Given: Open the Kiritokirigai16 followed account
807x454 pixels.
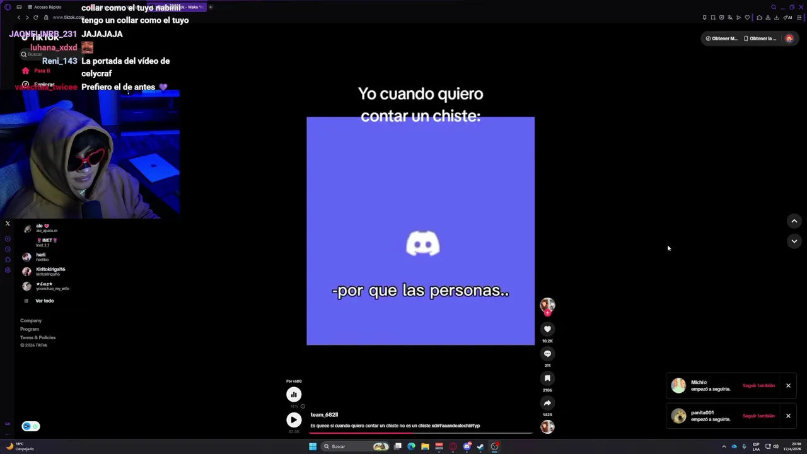Looking at the screenshot, I should [44, 272].
